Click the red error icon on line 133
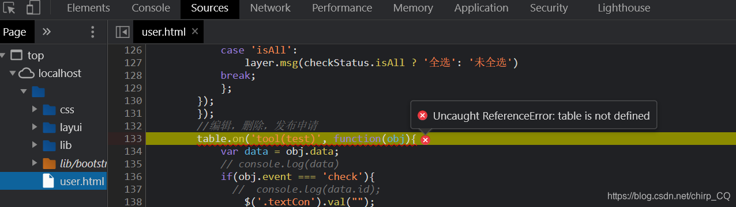 425,140
